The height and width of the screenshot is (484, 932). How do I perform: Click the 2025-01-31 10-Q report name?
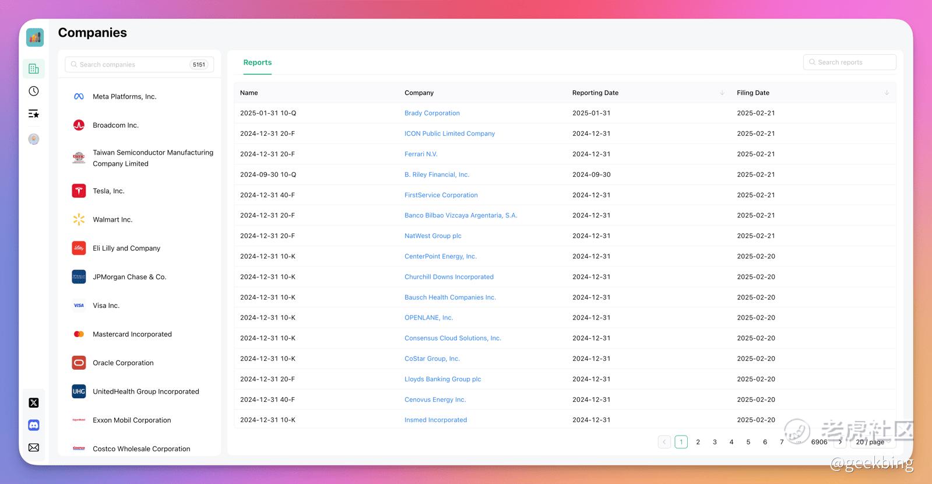[x=268, y=113]
